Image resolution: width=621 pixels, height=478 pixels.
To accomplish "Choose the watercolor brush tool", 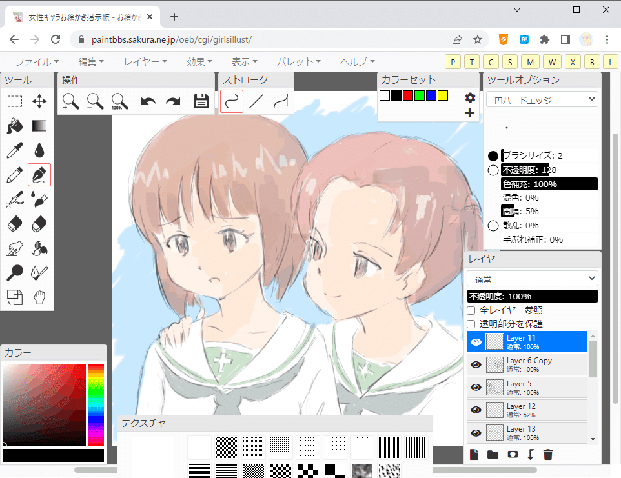I will click(x=39, y=199).
